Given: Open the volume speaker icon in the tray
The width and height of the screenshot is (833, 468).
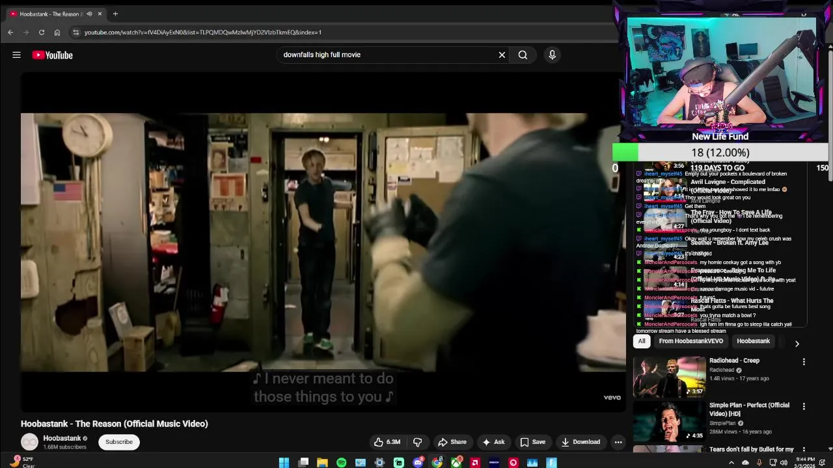Looking at the screenshot, I should pos(784,463).
